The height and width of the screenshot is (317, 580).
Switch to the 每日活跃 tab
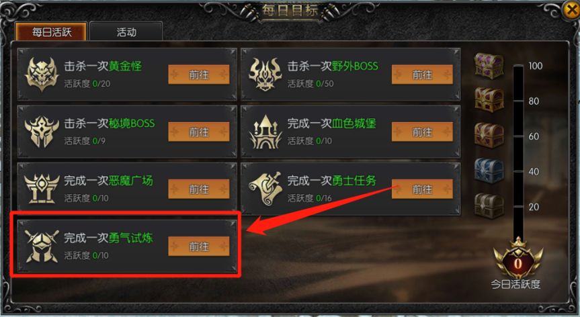tap(51, 32)
